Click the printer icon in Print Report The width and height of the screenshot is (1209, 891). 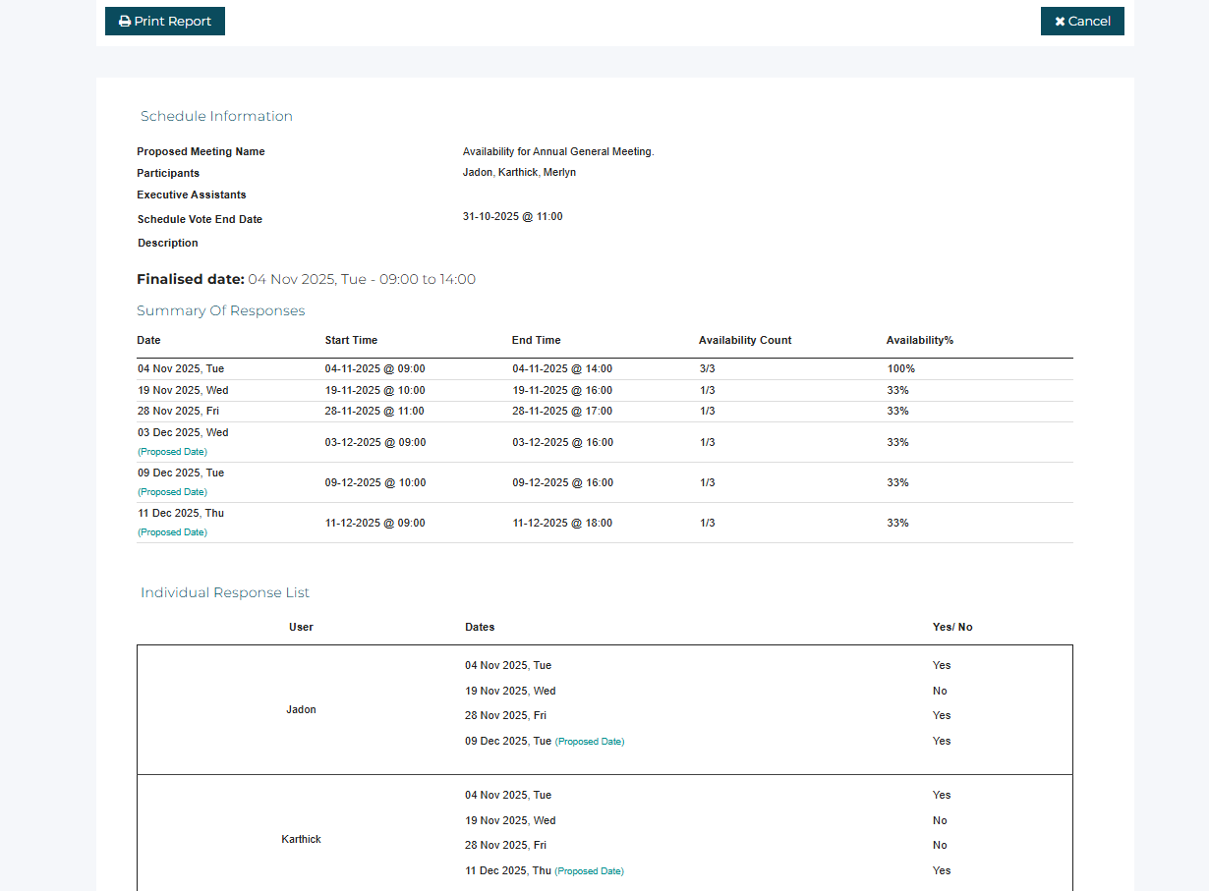(125, 22)
